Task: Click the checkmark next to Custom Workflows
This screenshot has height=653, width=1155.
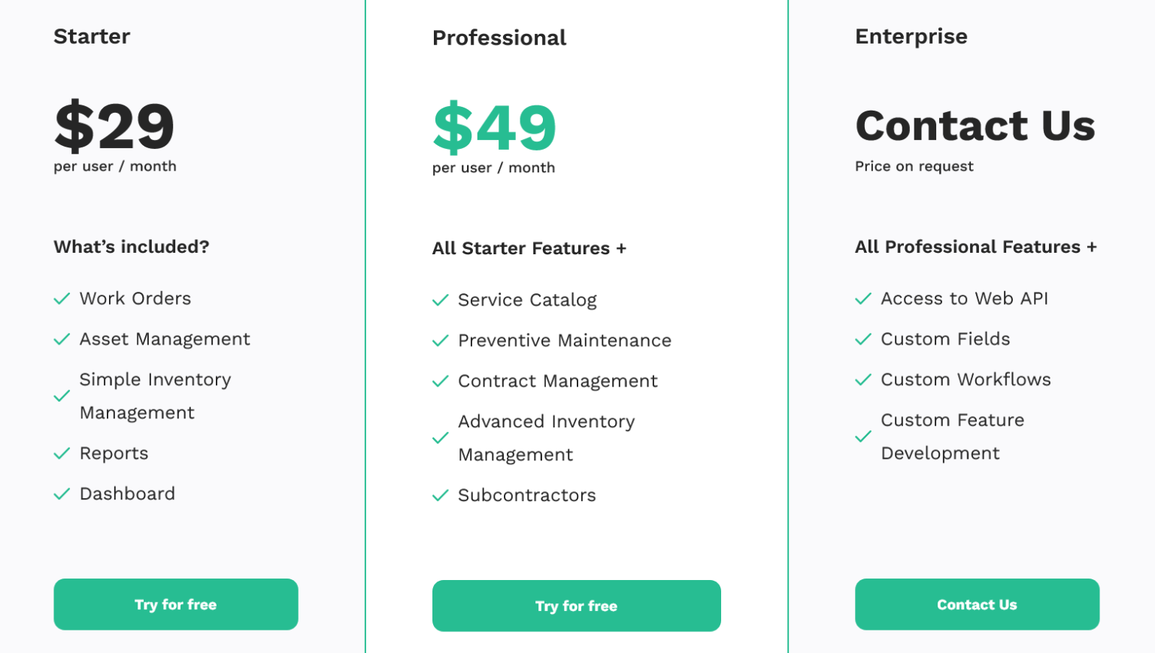Action: [x=863, y=380]
